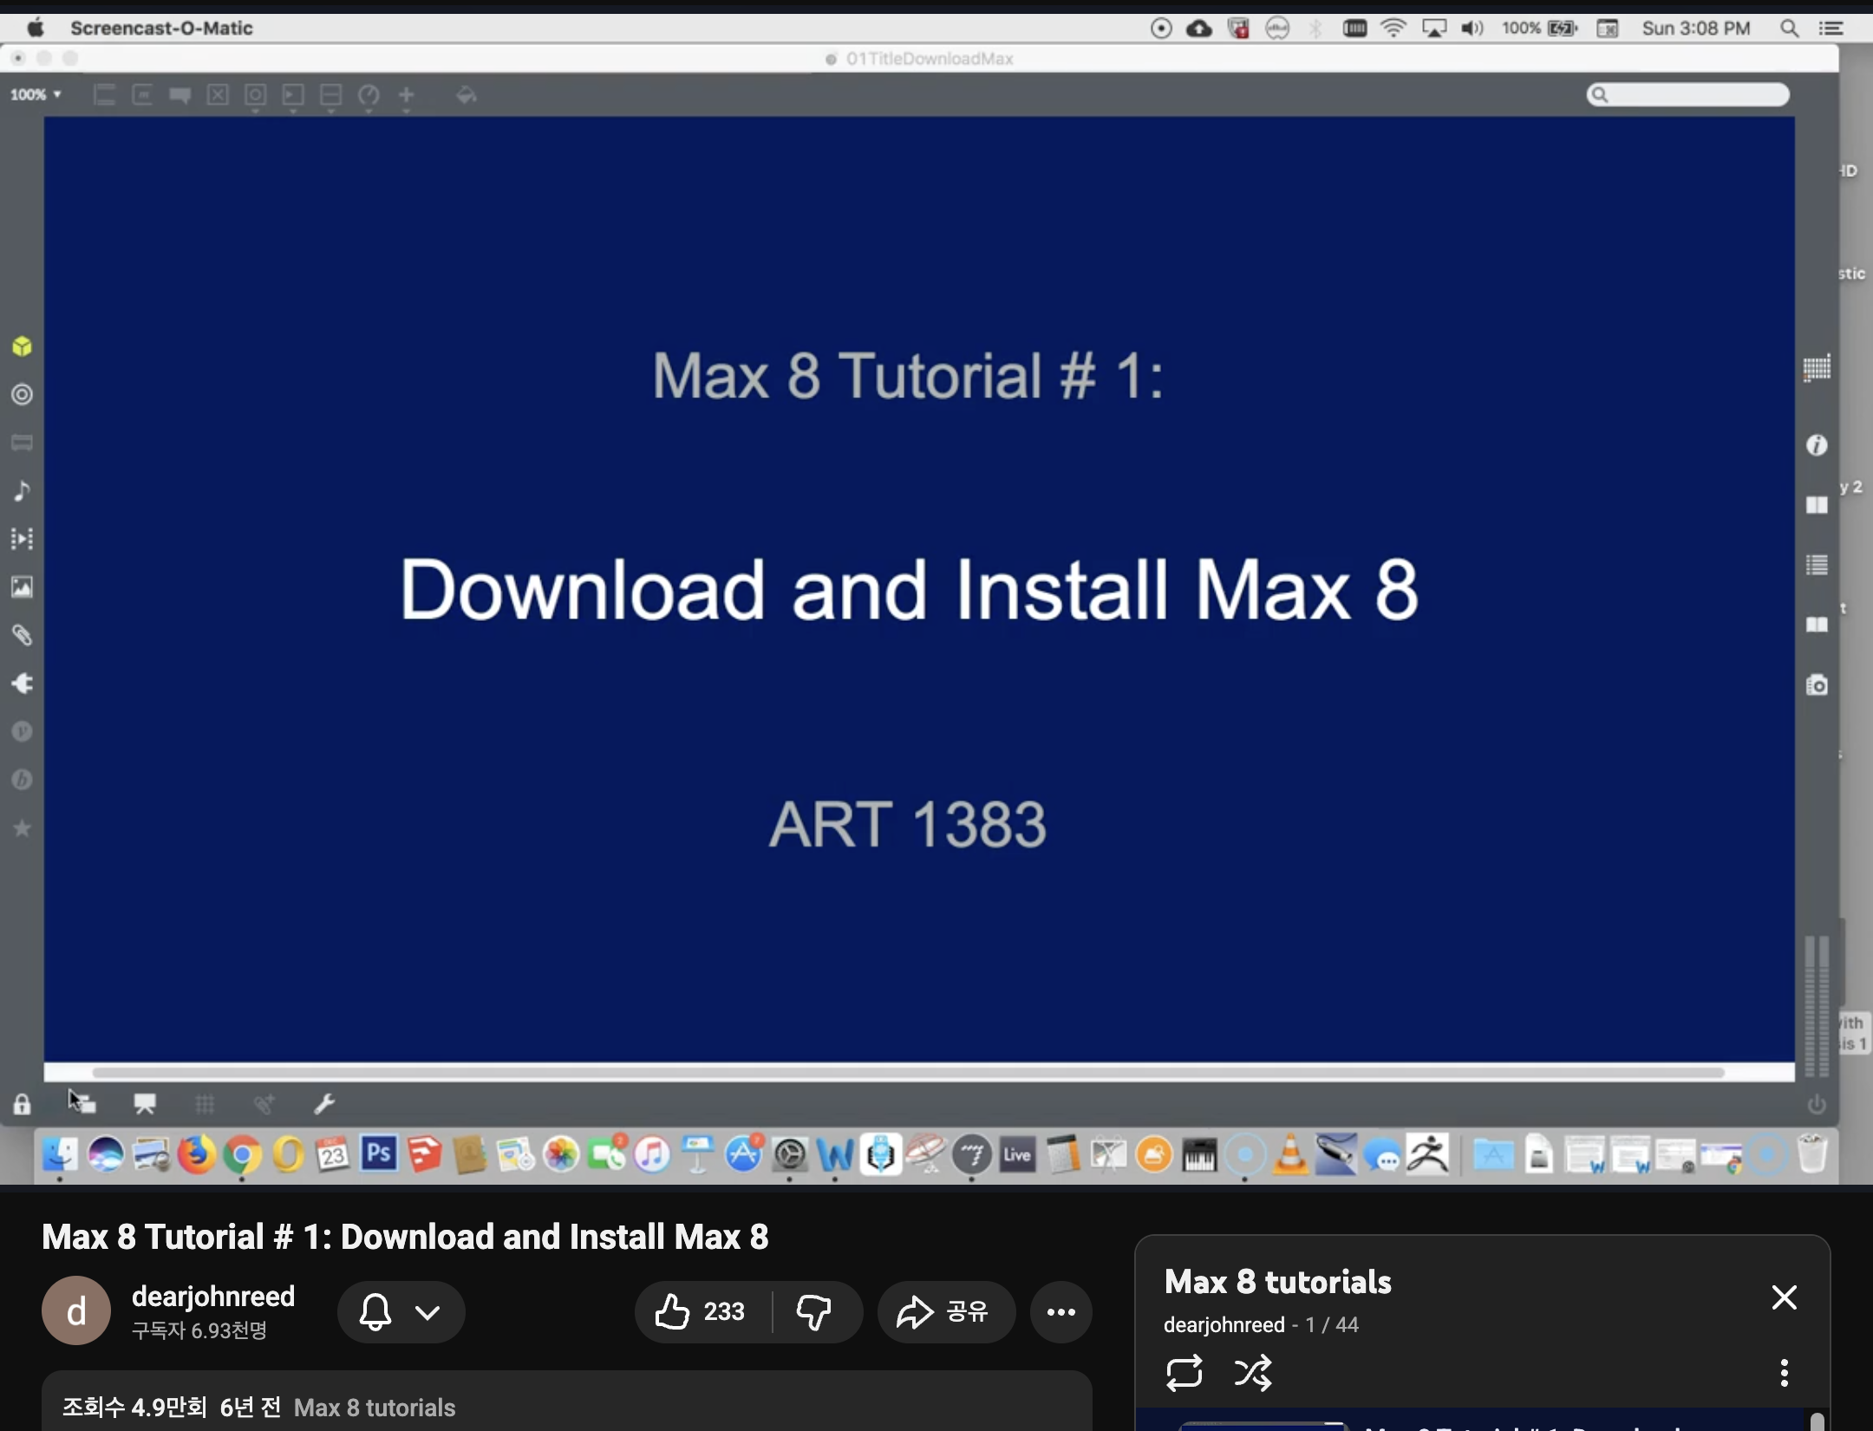Click the 공유 share button

click(x=944, y=1310)
